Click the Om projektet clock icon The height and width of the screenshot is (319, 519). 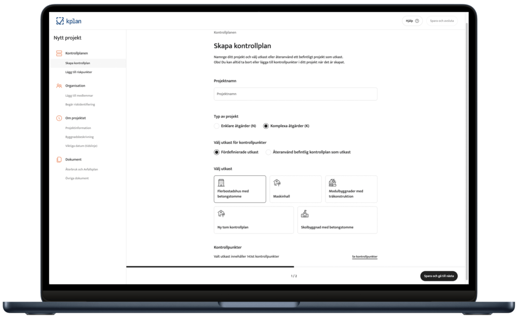59,118
